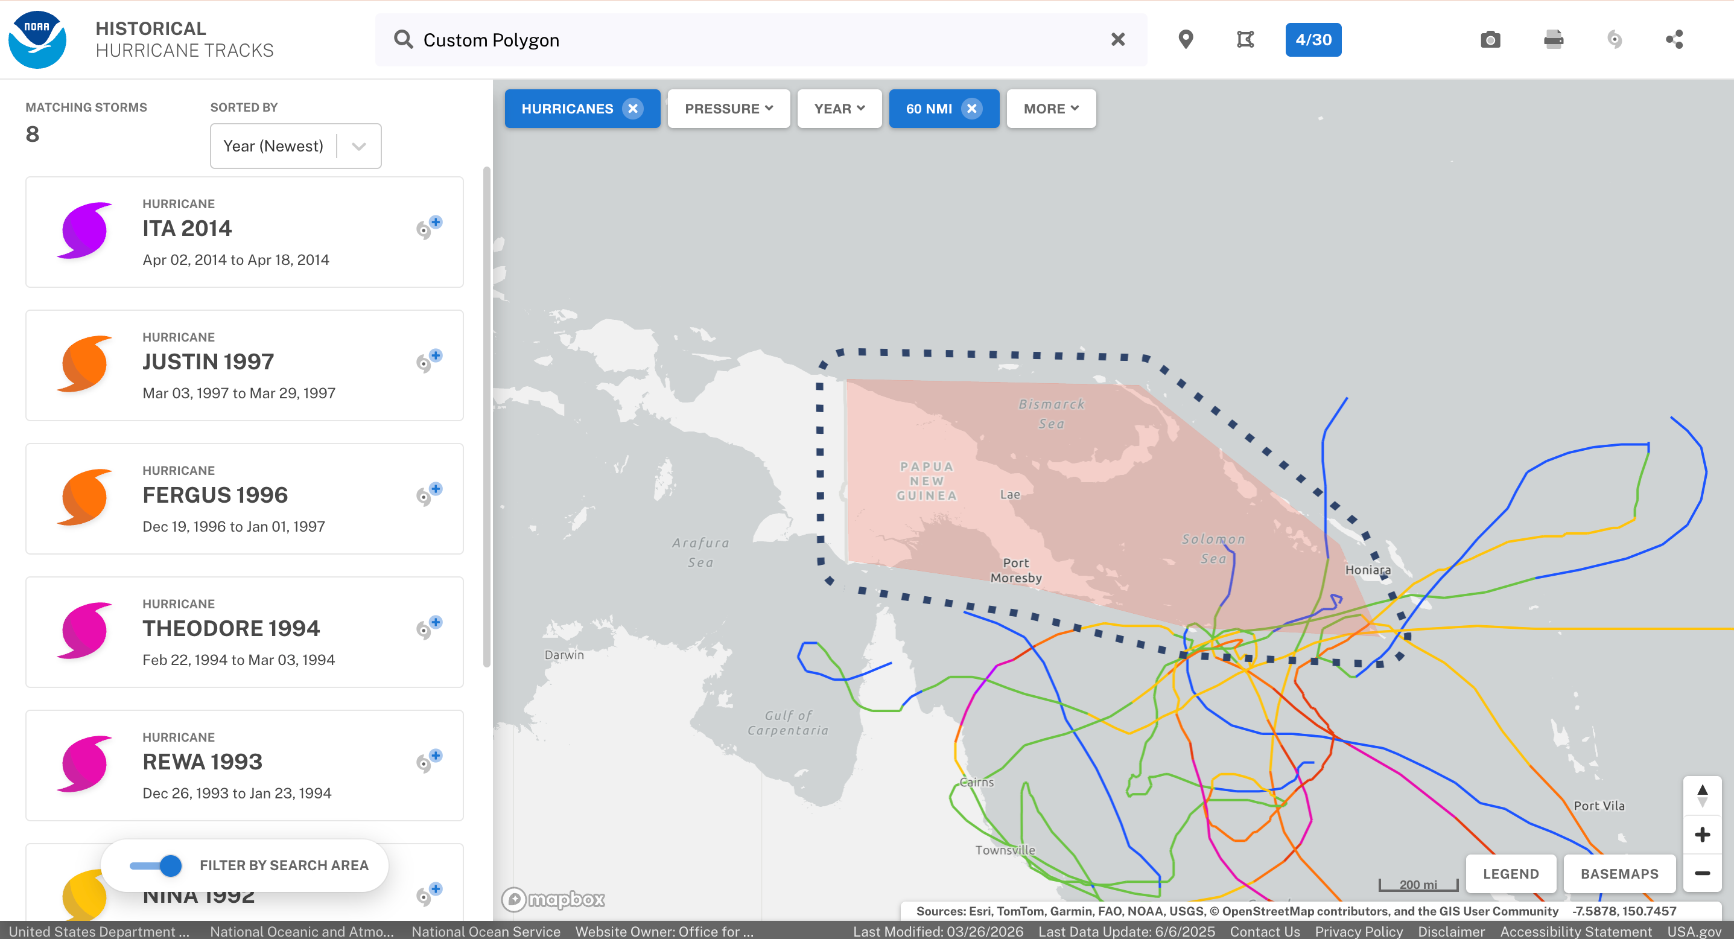Open the Year (Newest) sort dropdown
Image resolution: width=1734 pixels, height=939 pixels.
click(296, 146)
